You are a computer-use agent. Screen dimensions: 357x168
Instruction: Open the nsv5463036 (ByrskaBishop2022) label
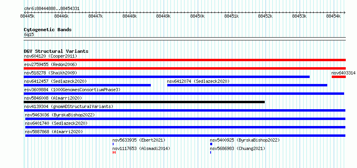(60, 115)
